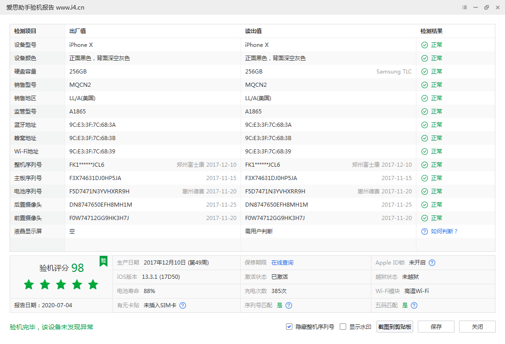
Task: Open the 在线查询 warranty link
Action: click(283, 263)
